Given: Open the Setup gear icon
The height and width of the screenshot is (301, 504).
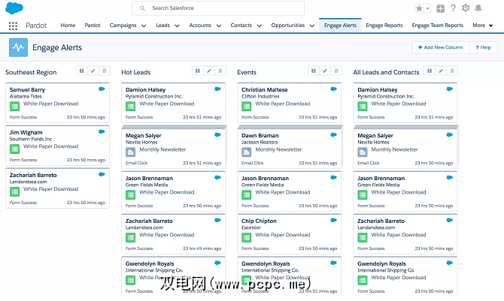Looking at the screenshot, I should pyautogui.click(x=466, y=8).
